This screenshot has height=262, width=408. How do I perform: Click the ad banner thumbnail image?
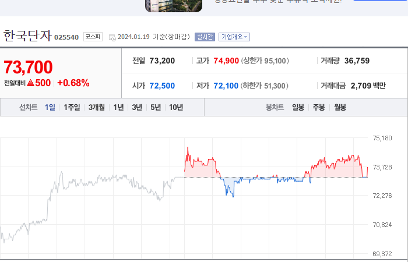(174, 6)
